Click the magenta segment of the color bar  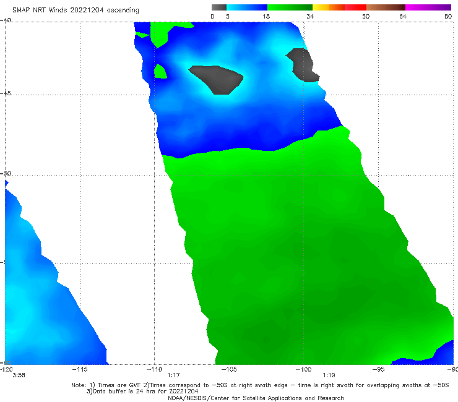pos(428,7)
